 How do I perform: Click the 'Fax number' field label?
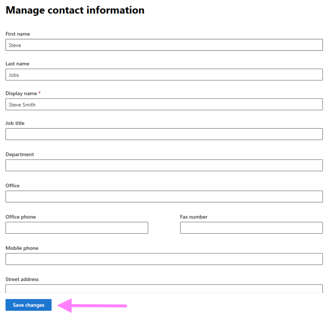coord(194,217)
